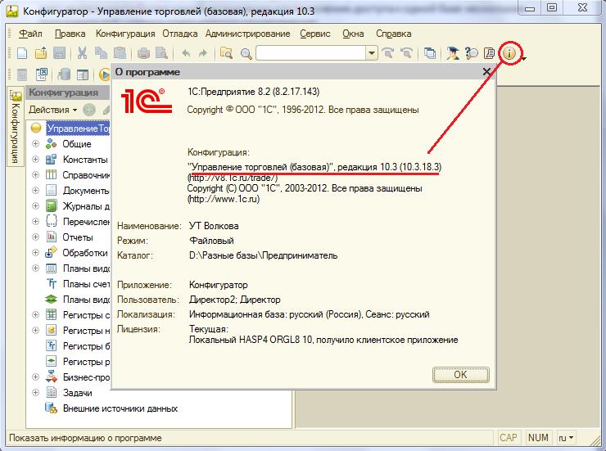This screenshot has height=451, width=606.
Task: Click the Open configuration icon in second toolbar
Action: point(22,74)
